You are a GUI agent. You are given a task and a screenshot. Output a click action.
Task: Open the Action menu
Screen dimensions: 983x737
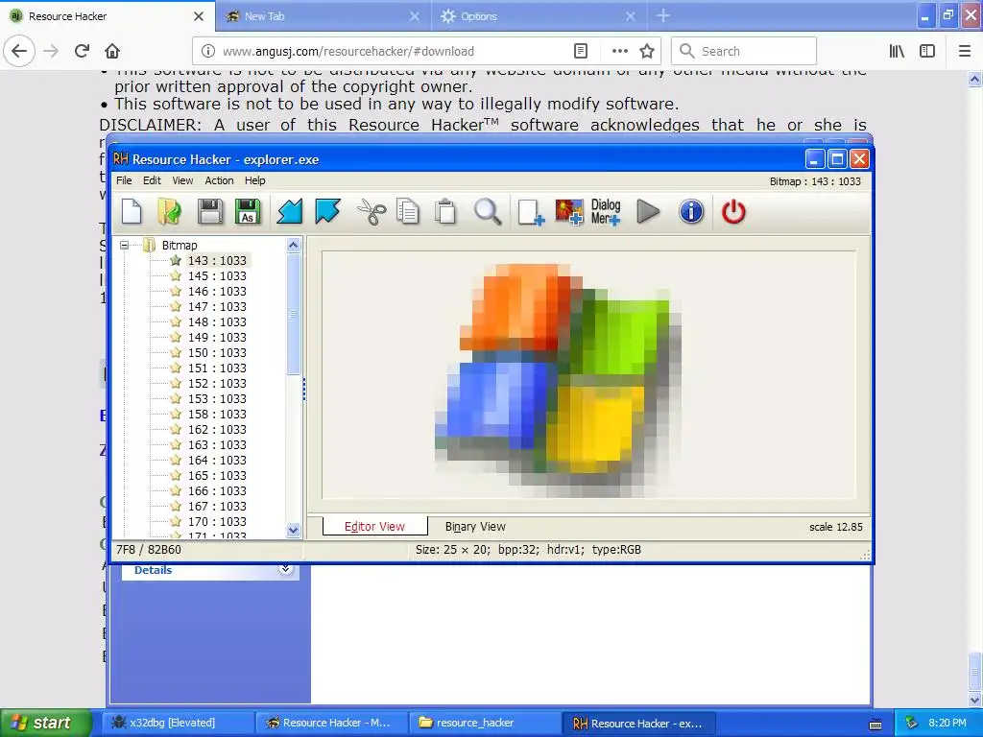pos(219,180)
